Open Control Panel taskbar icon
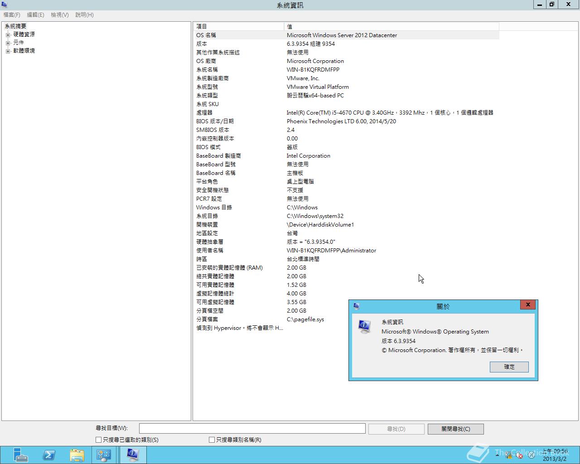Viewport: 580px width, 464px height. pyautogui.click(x=104, y=455)
